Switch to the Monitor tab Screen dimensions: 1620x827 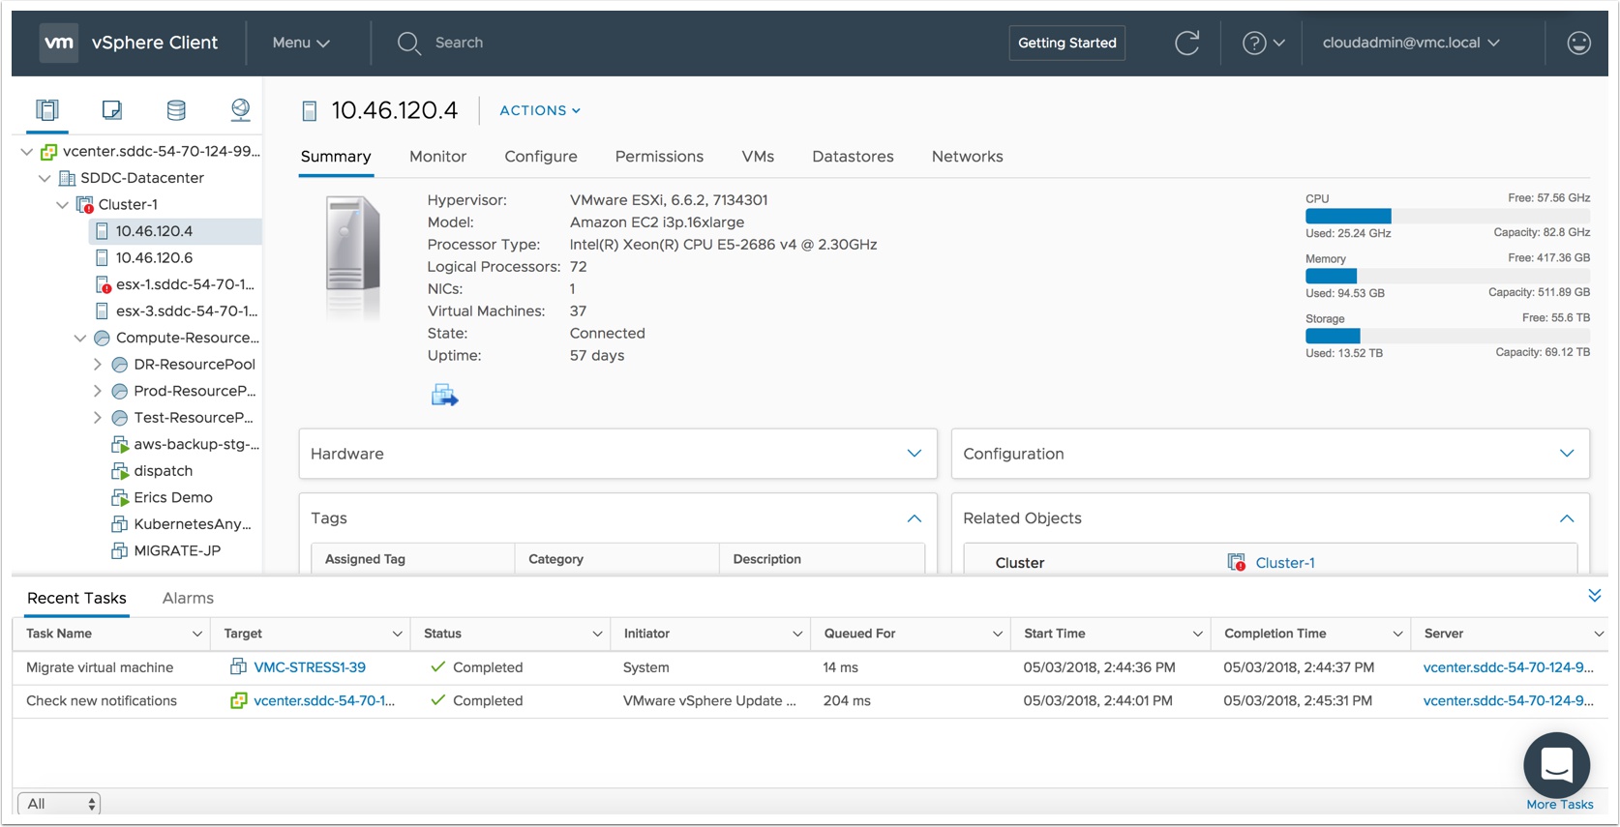tap(437, 157)
